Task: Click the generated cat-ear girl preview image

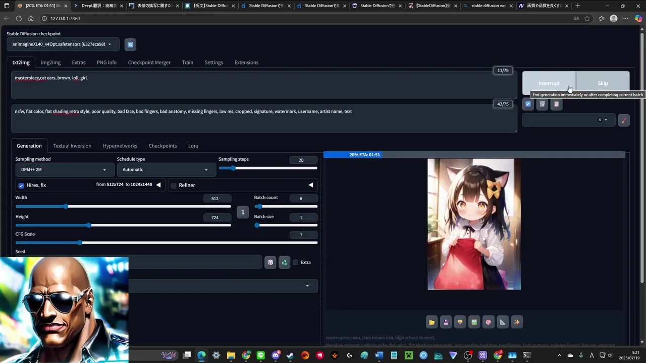Action: [x=474, y=224]
